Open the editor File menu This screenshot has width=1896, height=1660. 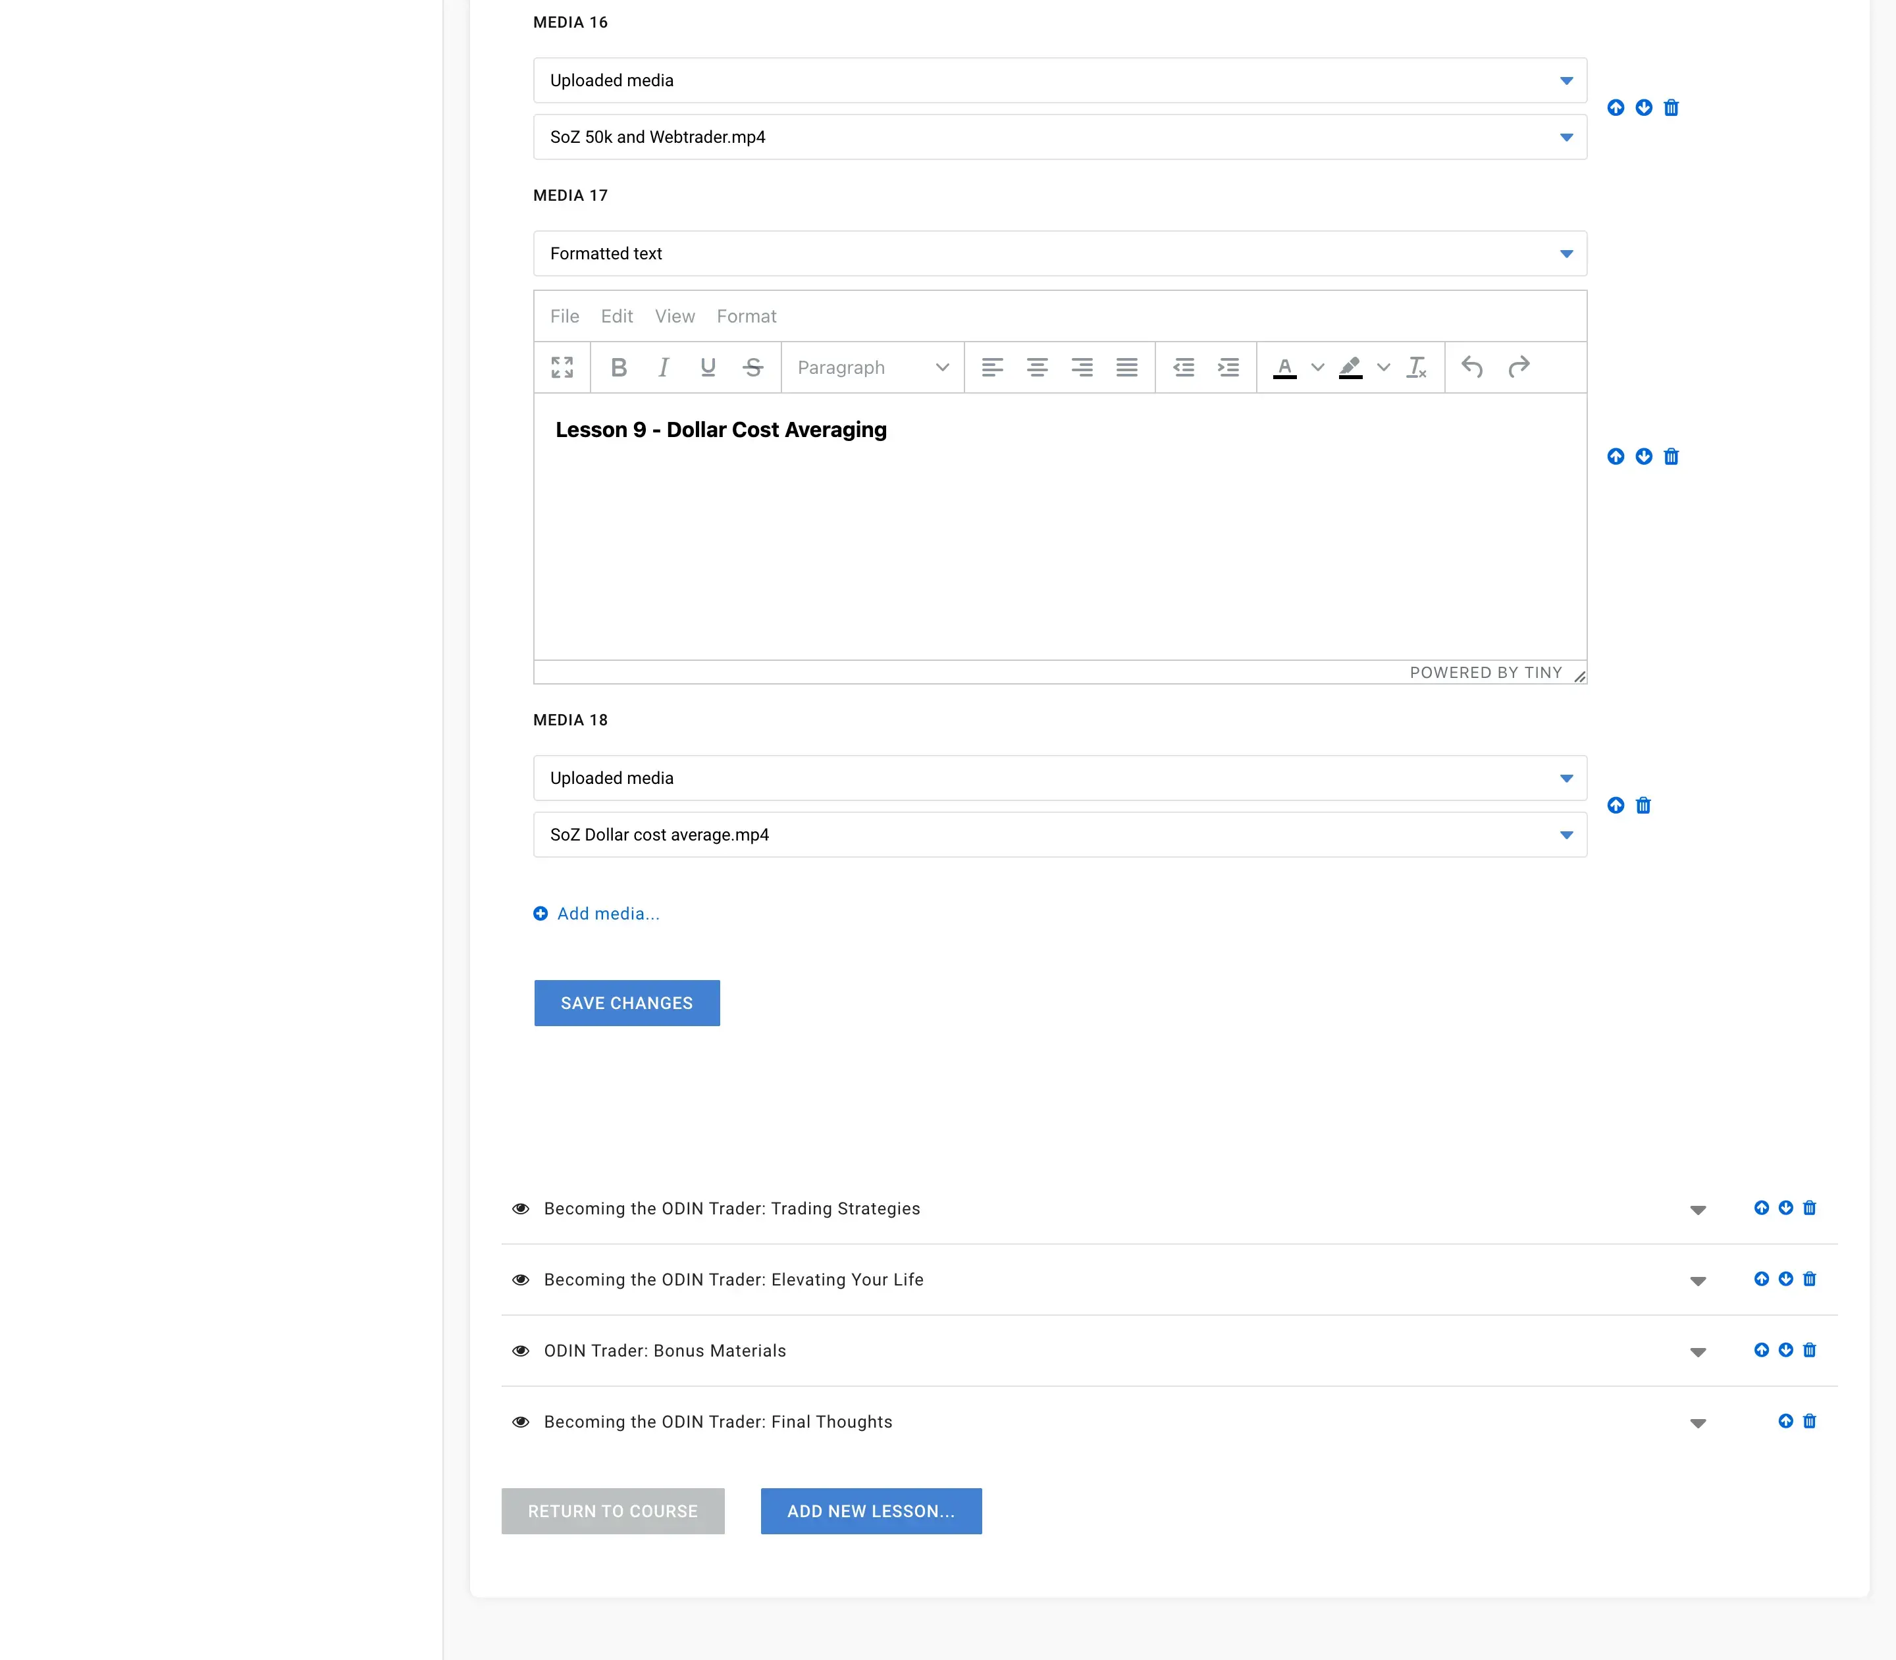click(564, 317)
